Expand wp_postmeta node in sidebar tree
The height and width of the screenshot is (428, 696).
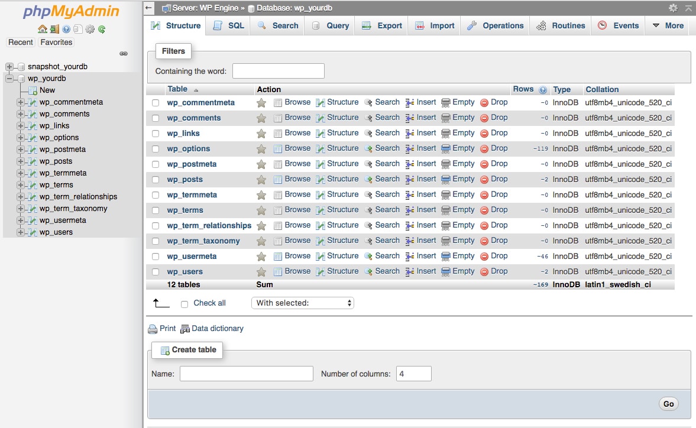[21, 150]
